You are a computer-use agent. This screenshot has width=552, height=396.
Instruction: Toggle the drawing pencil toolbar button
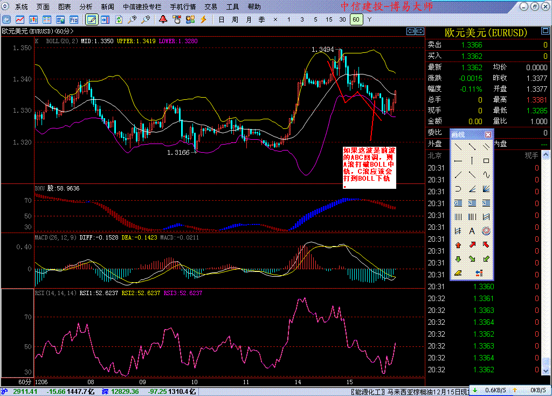tap(92, 20)
